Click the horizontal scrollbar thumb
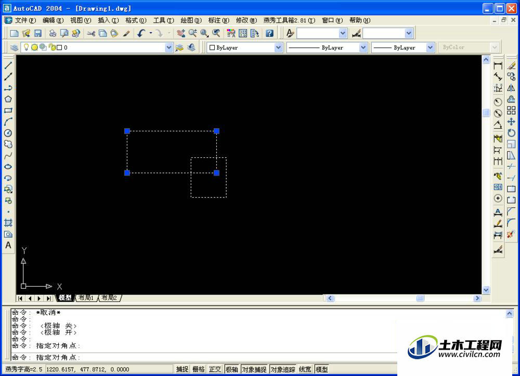Screen dimensions: 520x376 420,298
